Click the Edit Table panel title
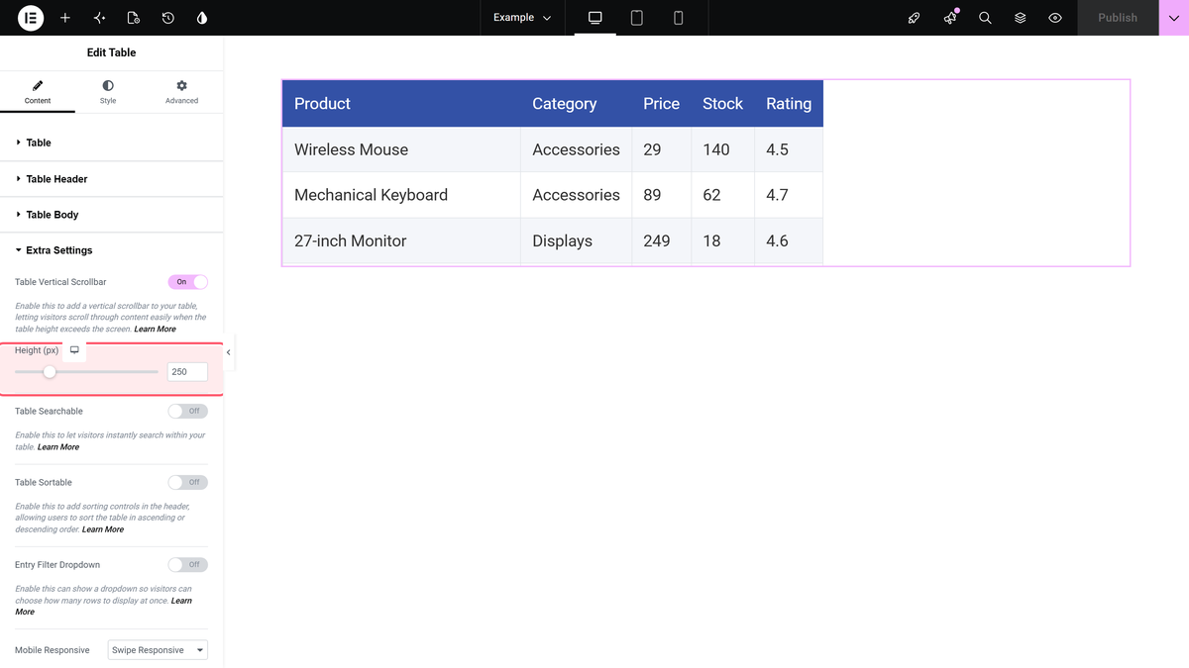Viewport: 1189px width, 668px height. 112,52
